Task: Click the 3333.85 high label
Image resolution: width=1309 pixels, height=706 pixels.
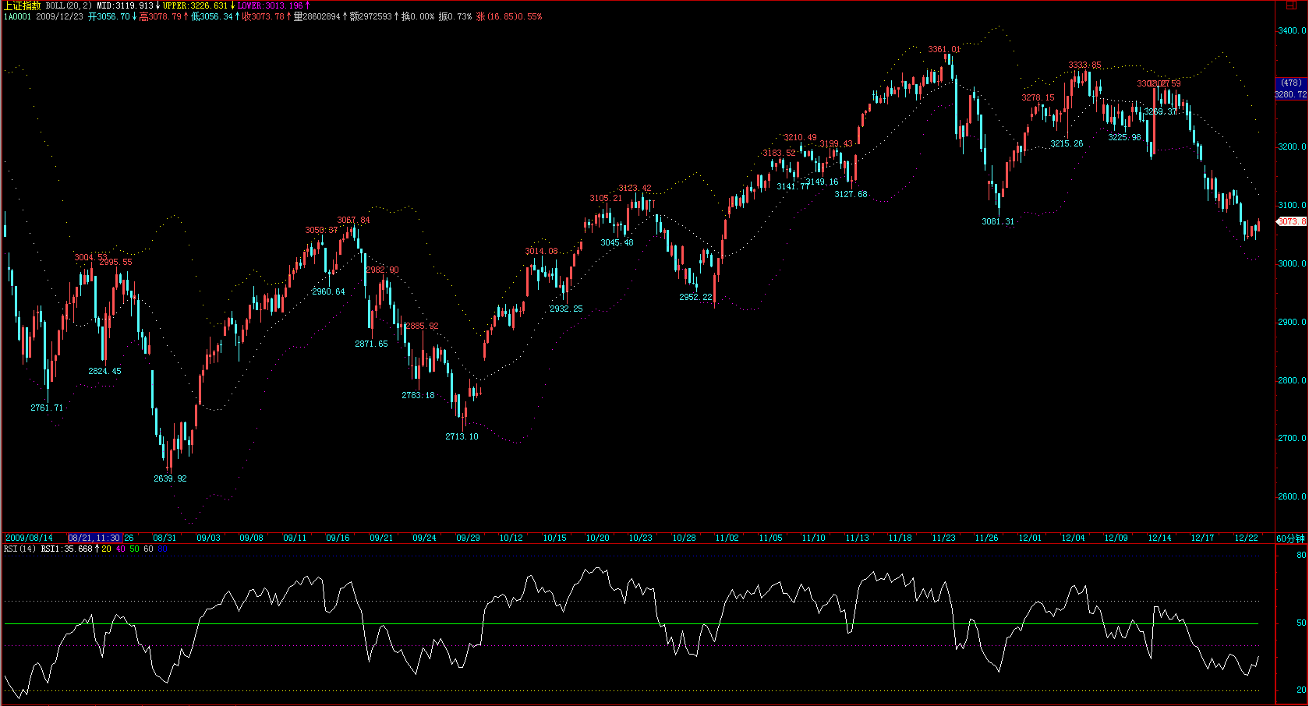Action: tap(1084, 65)
